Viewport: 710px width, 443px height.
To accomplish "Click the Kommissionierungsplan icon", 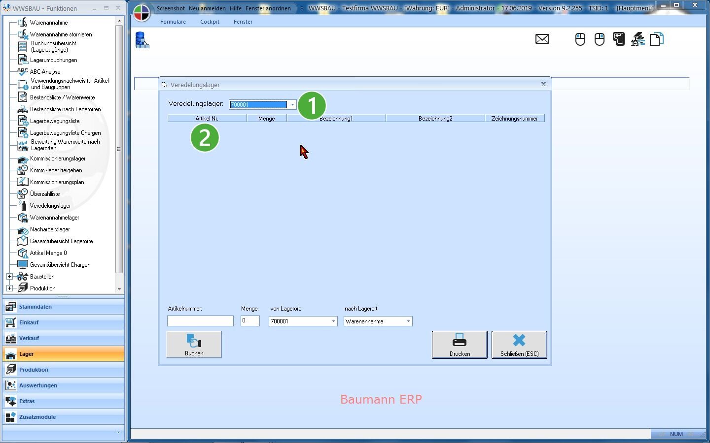I will pyautogui.click(x=23, y=182).
